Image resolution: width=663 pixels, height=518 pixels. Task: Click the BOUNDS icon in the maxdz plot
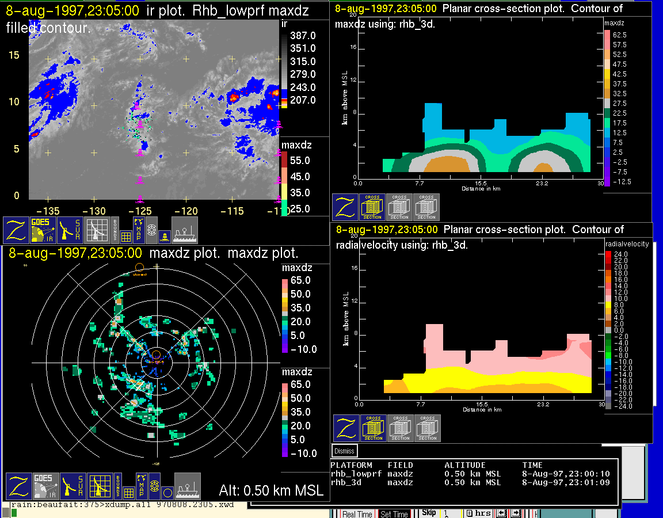click(x=117, y=486)
